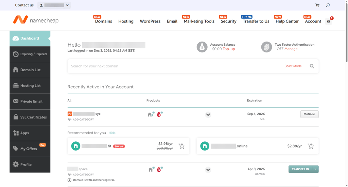
Task: Open SSL Certificates in sidebar
Action: tap(30, 117)
